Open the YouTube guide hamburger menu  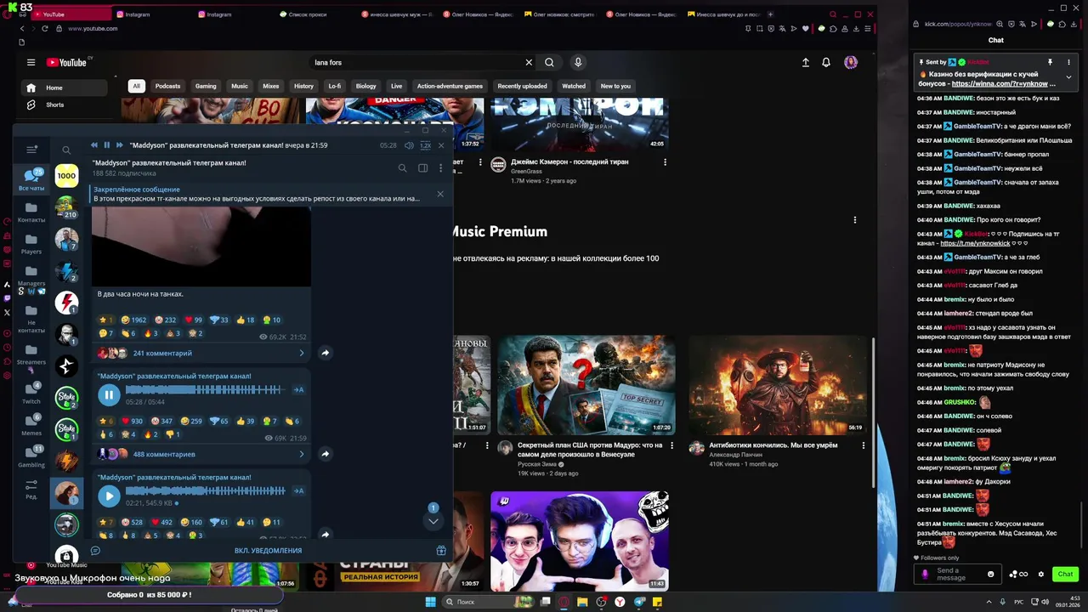[31, 62]
